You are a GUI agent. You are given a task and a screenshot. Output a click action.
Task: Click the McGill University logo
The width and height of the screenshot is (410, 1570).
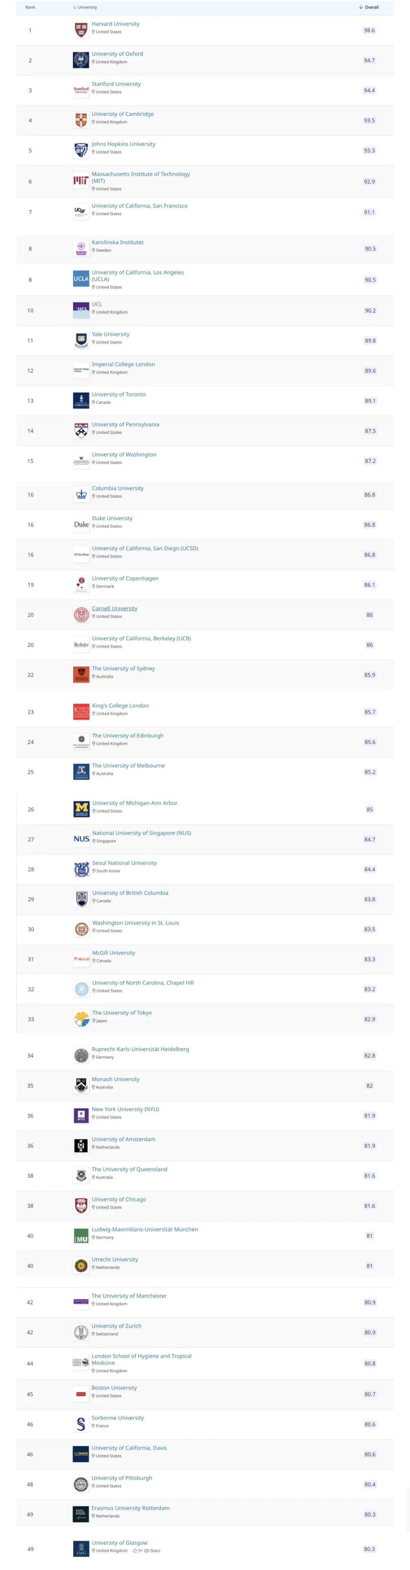coord(81,959)
